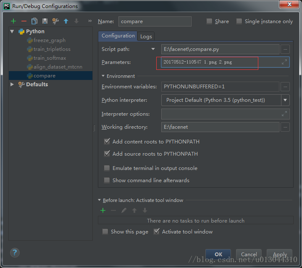
Task: Enable Single instance only
Action: (239, 21)
